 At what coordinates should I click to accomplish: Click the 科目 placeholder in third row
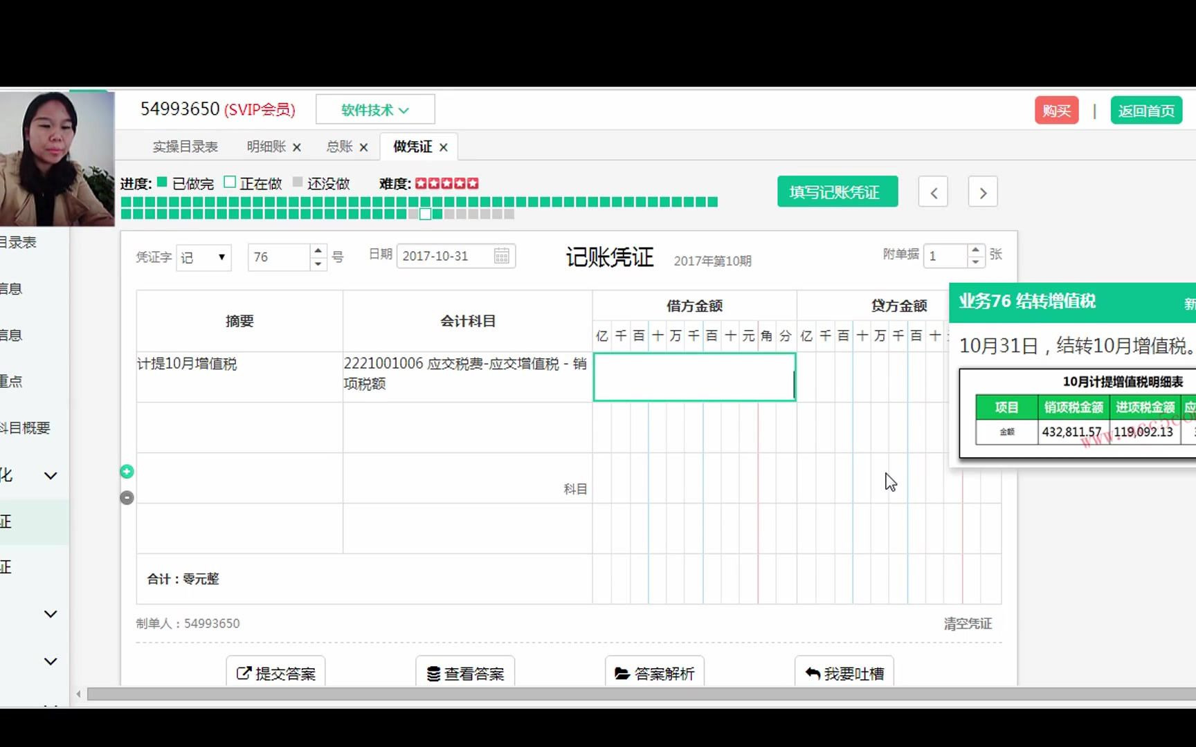[575, 489]
